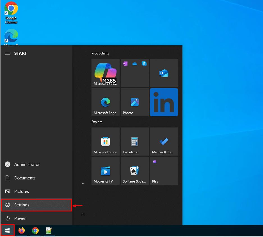Click the lower chevron arrow beside the tile area
Screen dimensions: 263x237
(83, 214)
